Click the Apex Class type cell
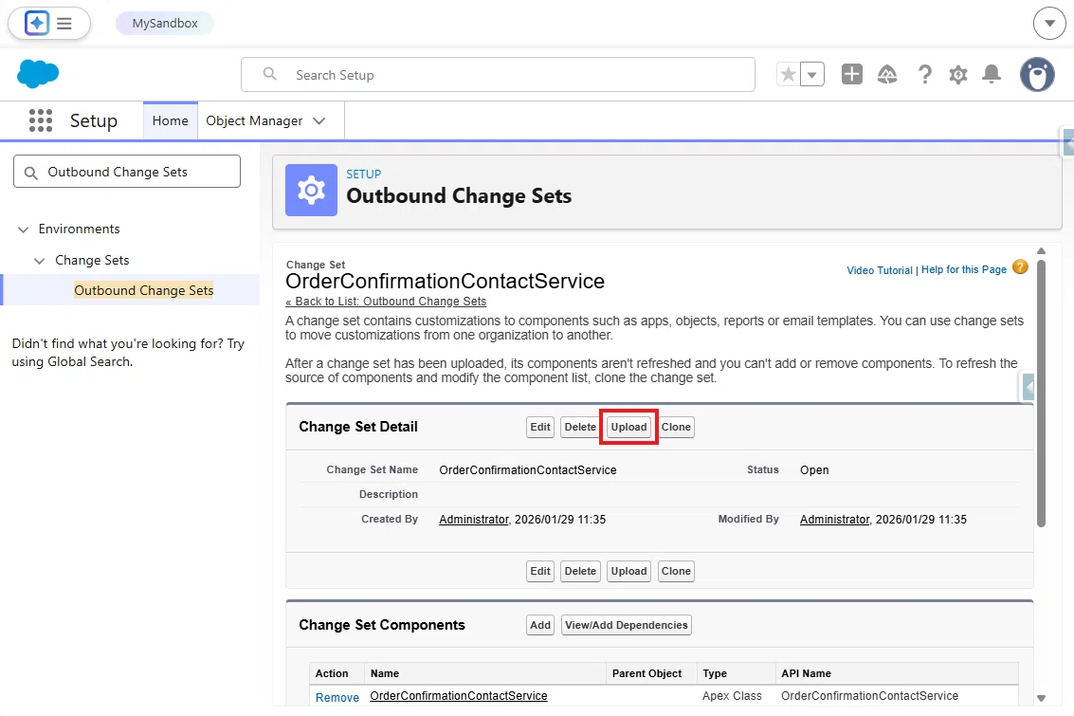1074x716 pixels. click(x=732, y=696)
